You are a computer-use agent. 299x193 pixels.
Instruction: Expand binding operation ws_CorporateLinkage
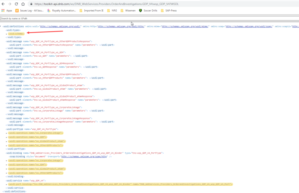(x=6, y=161)
